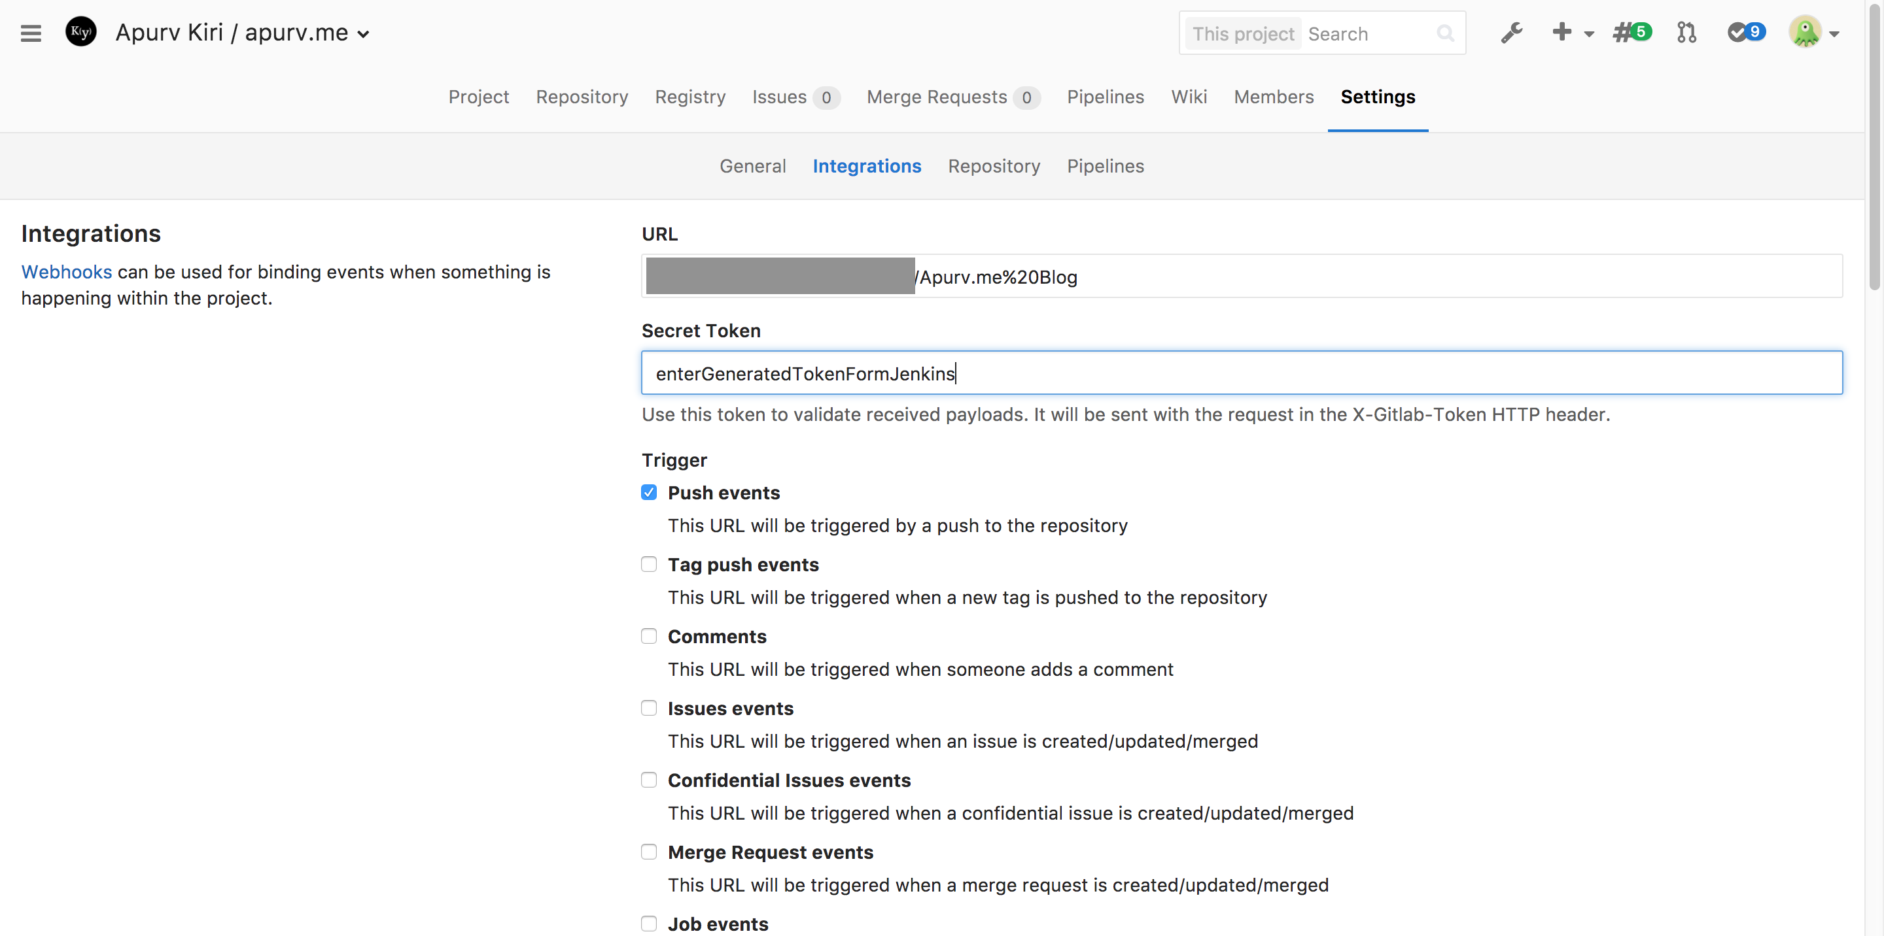The height and width of the screenshot is (936, 1884).
Task: Enable the Tag push events checkbox
Action: [649, 564]
